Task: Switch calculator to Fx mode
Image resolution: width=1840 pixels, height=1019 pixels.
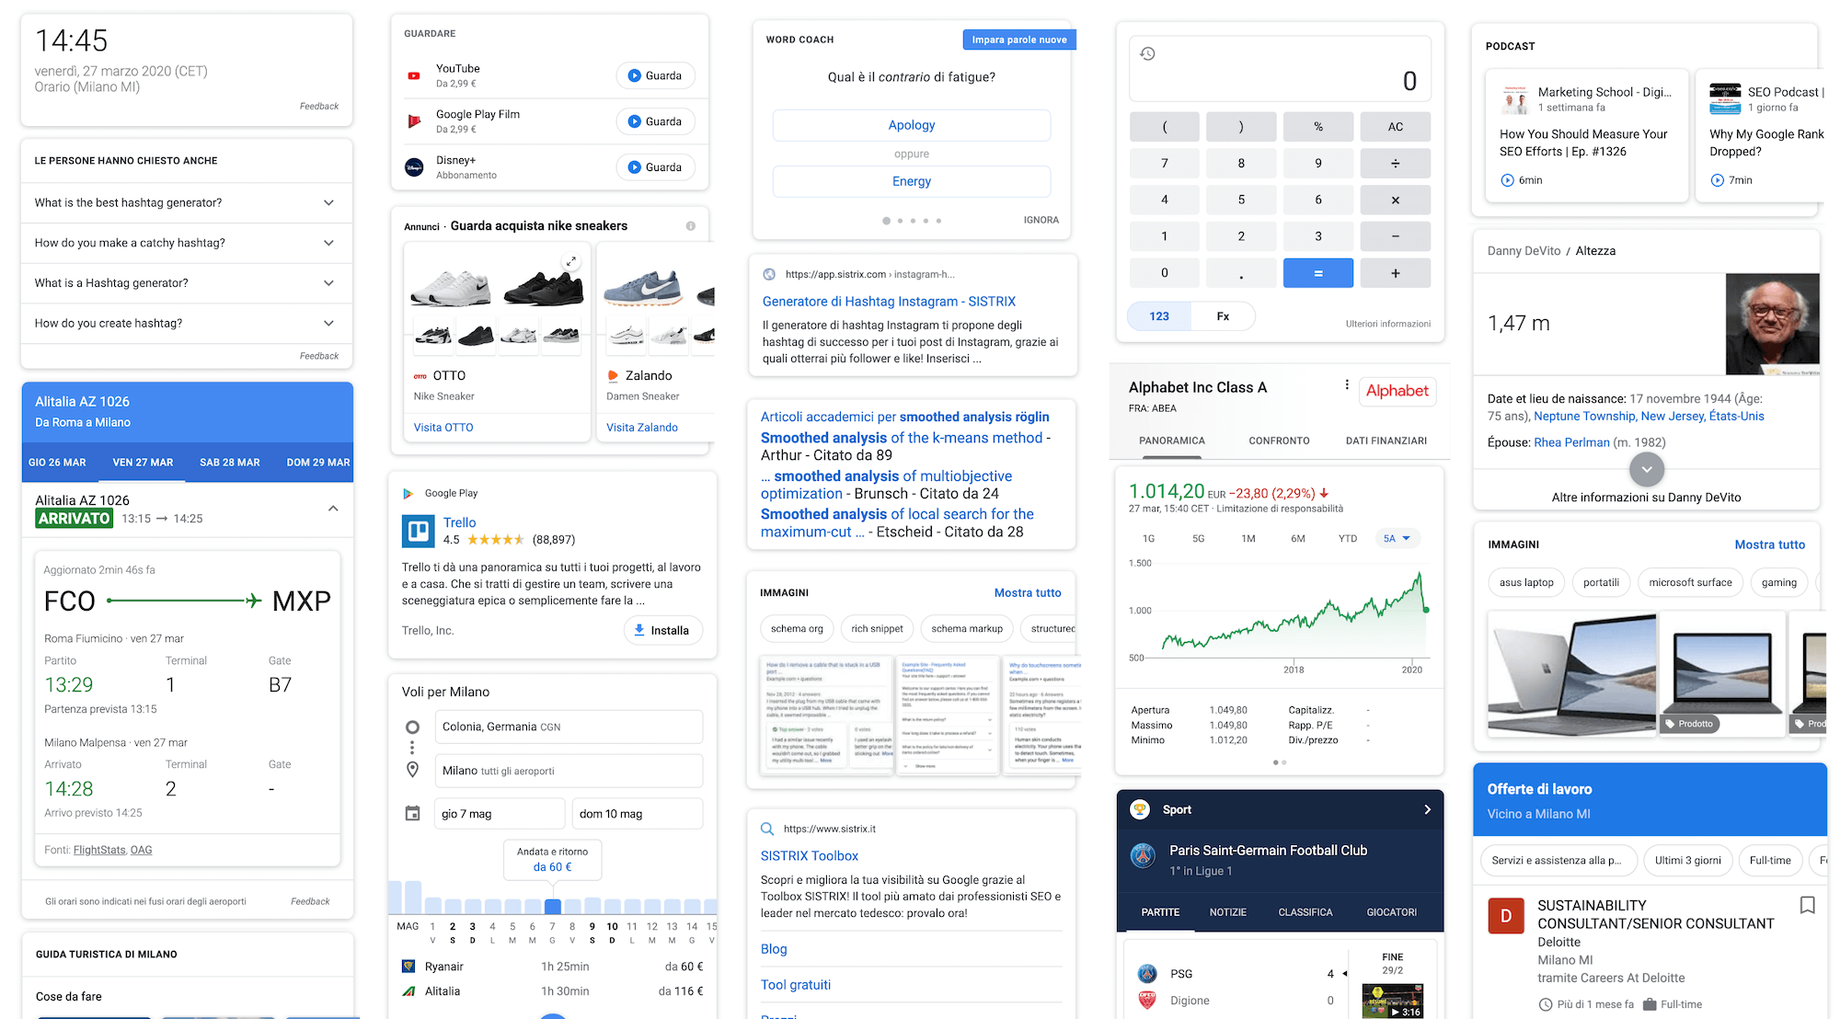Action: tap(1223, 316)
